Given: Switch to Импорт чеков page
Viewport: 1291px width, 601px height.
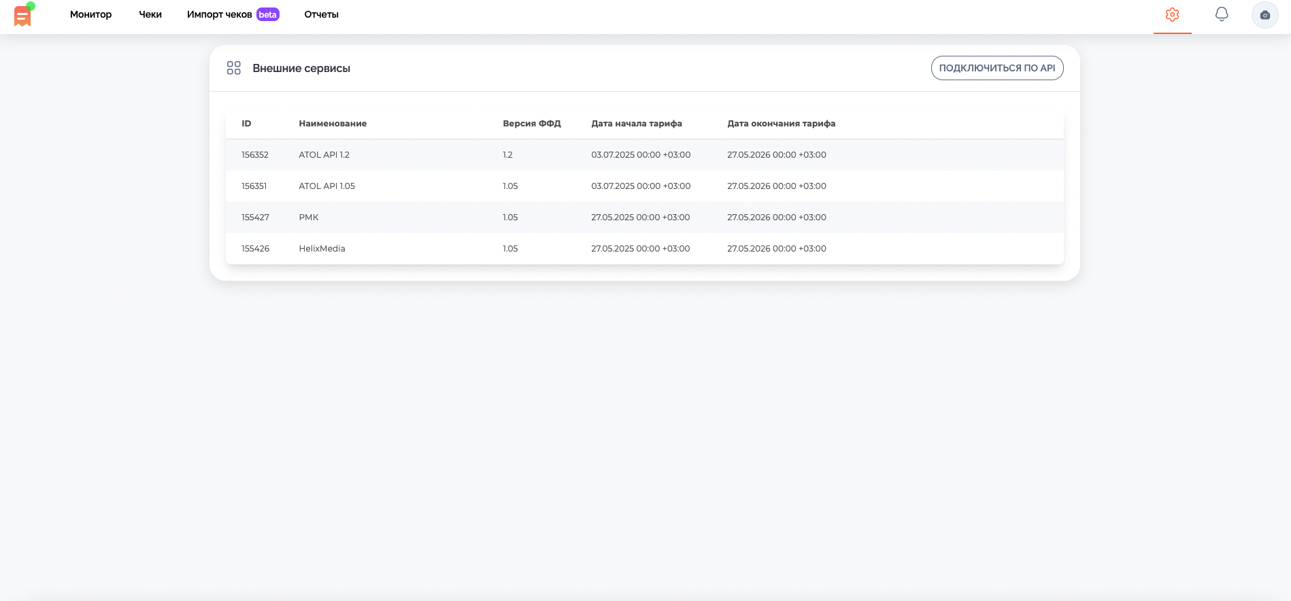Looking at the screenshot, I should (219, 15).
